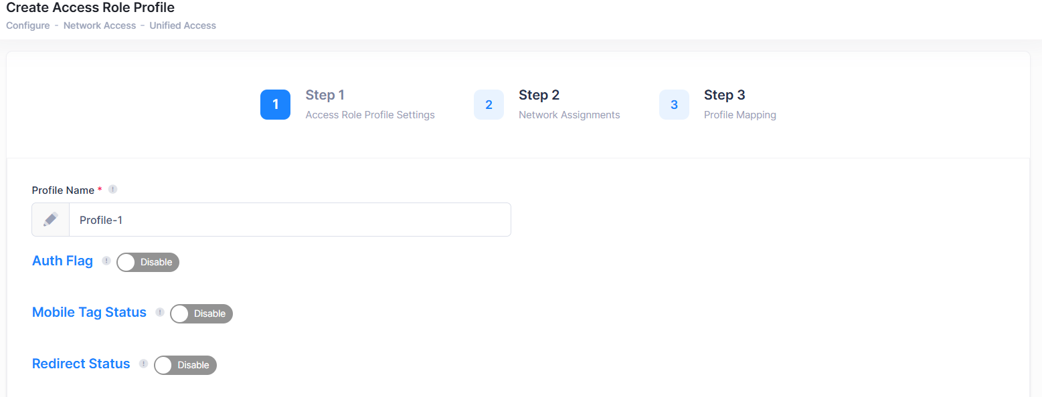1042x397 pixels.
Task: Click the info icon beside Profile Name
Action: click(112, 189)
